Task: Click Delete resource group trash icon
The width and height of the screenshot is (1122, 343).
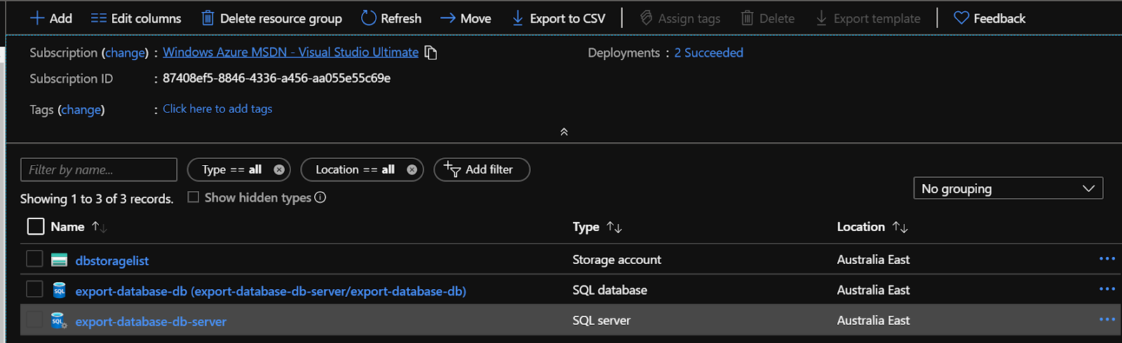Action: point(208,18)
